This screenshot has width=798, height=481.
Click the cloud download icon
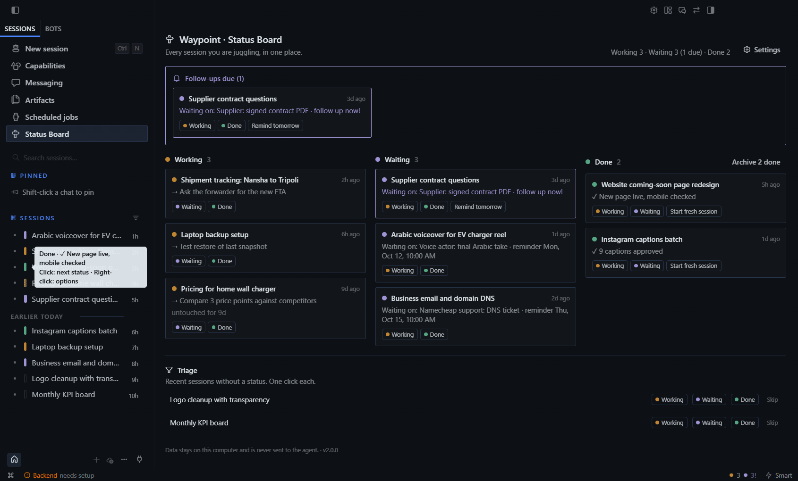110,460
